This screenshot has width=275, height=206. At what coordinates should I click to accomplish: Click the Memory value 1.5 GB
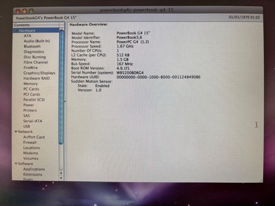[x=123, y=59]
